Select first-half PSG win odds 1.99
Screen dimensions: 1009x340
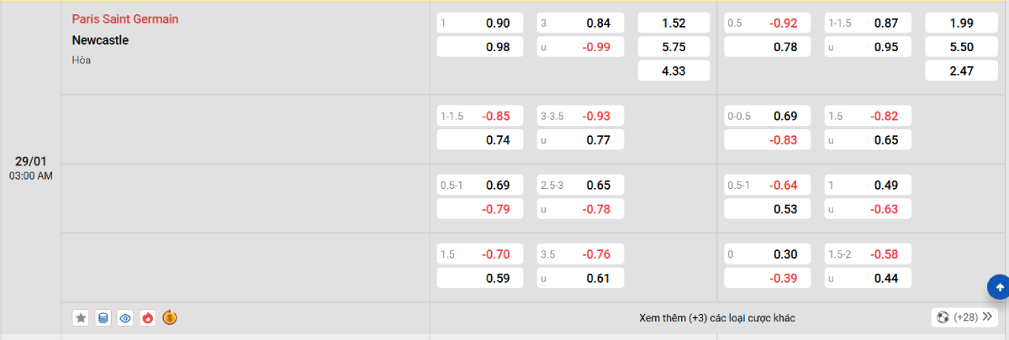[x=960, y=24]
